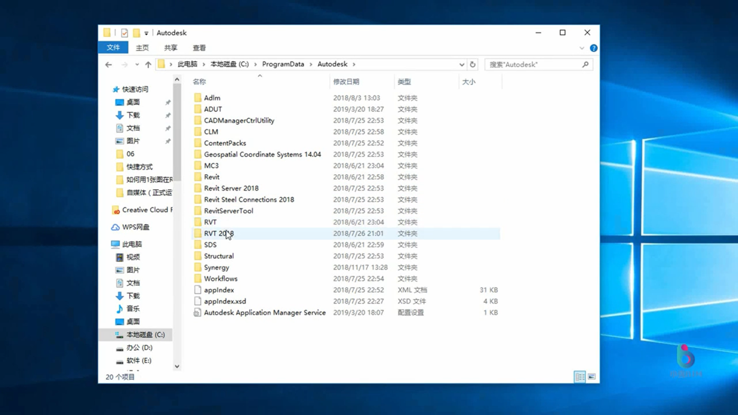Expand the ribbon with chevron
738x415 pixels.
pyautogui.click(x=581, y=48)
